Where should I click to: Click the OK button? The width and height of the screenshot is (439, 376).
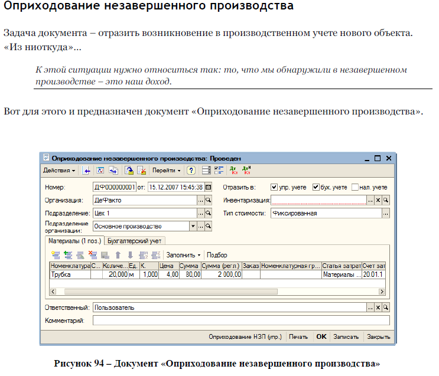[321, 336]
